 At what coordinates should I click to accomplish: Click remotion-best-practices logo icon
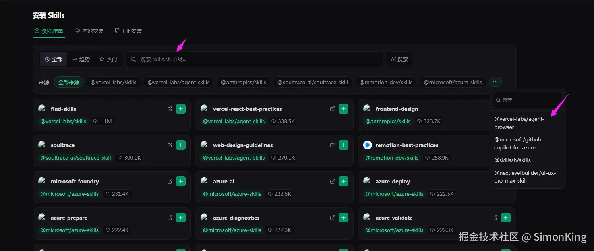click(368, 145)
